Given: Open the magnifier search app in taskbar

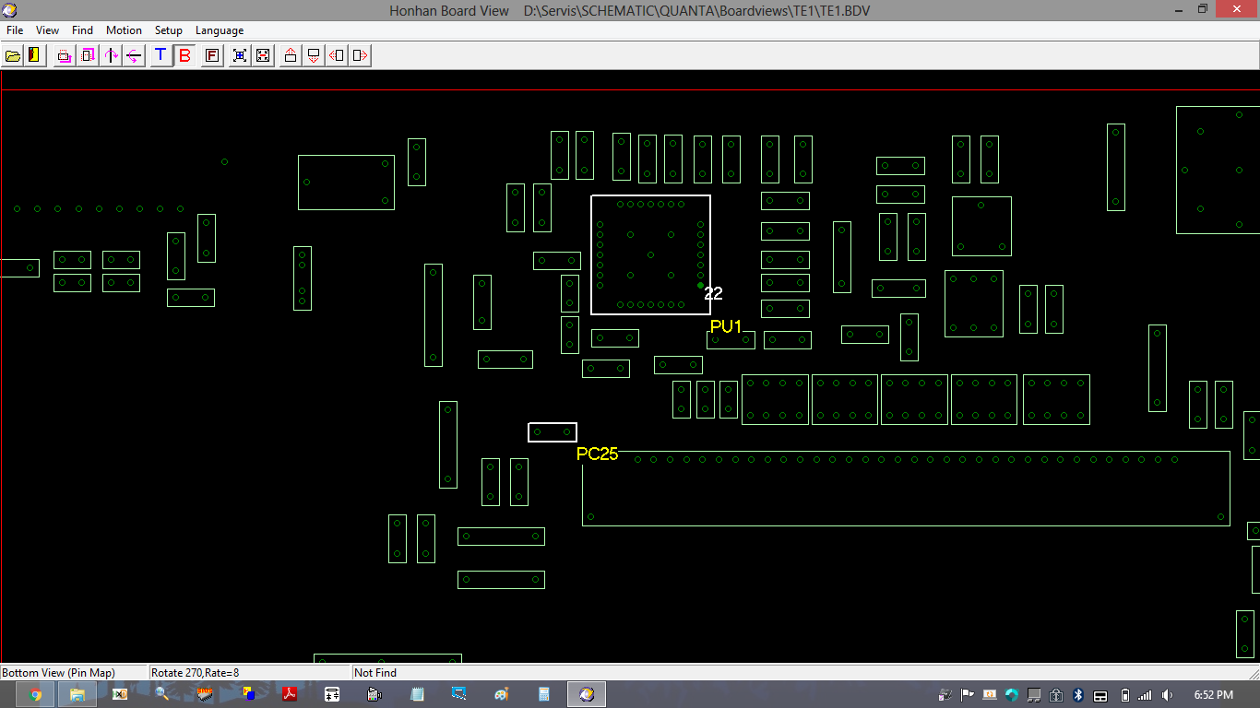Looking at the screenshot, I should [x=161, y=694].
